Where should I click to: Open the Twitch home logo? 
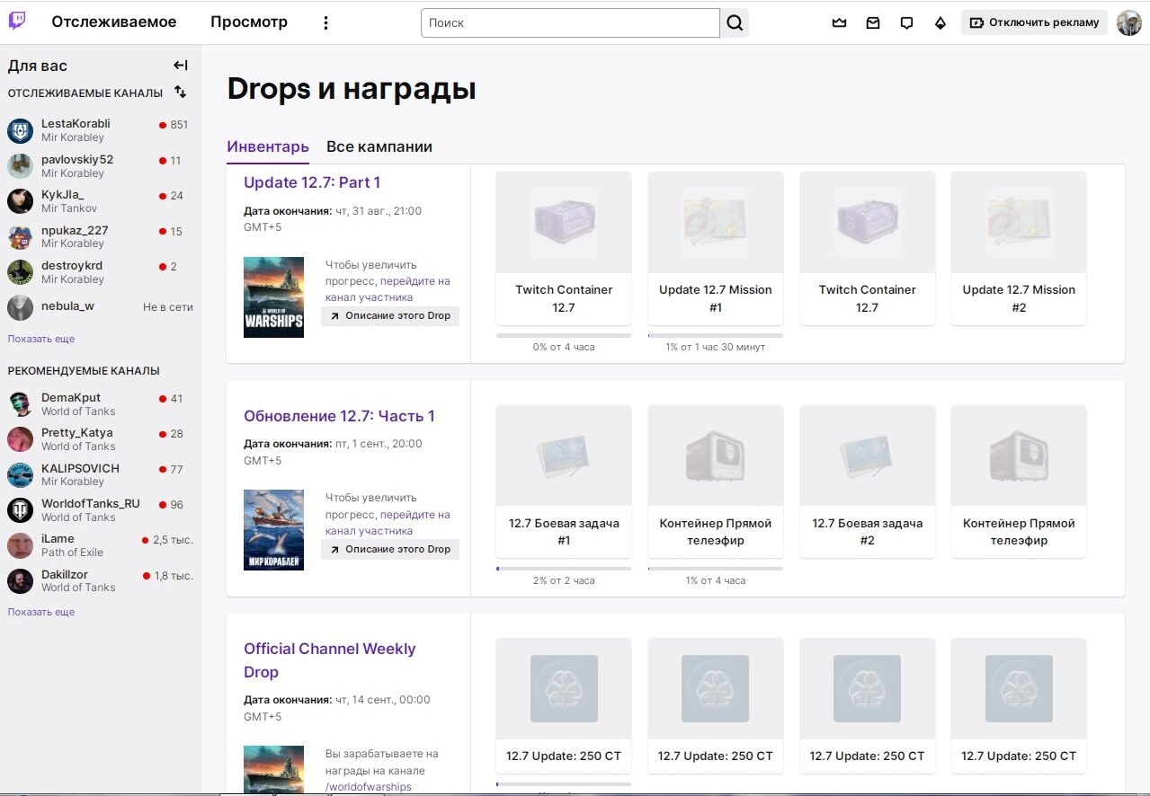tap(17, 22)
